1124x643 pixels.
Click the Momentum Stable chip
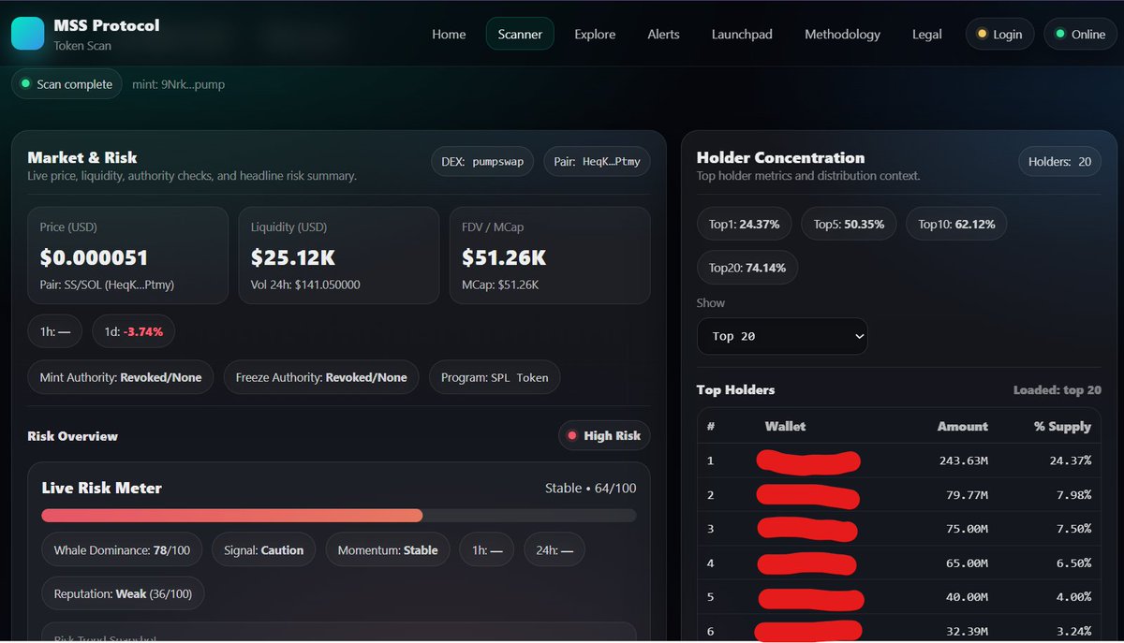tap(388, 550)
